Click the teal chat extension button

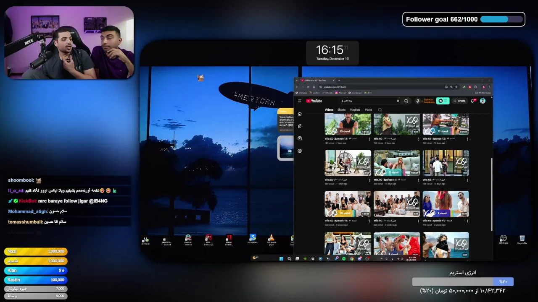click(x=443, y=101)
